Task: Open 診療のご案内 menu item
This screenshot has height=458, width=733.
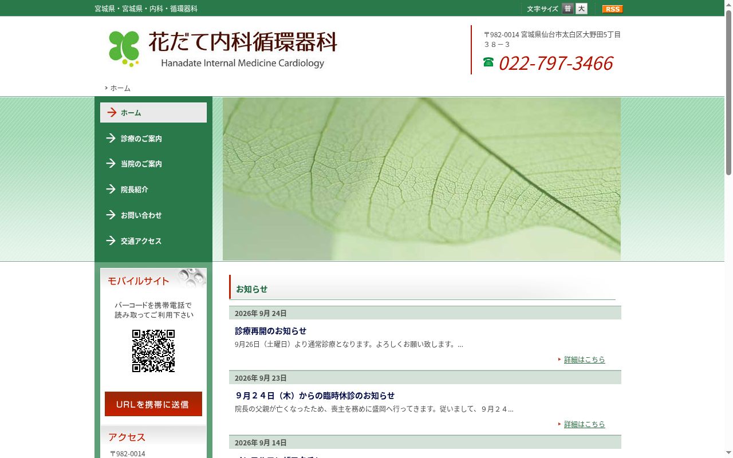Action: point(153,138)
